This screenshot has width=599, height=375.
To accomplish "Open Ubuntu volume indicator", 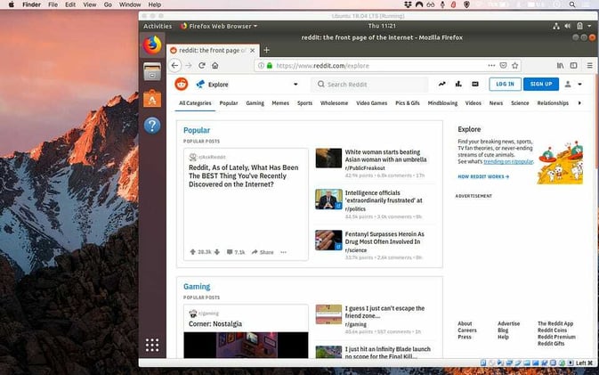I will (x=568, y=26).
